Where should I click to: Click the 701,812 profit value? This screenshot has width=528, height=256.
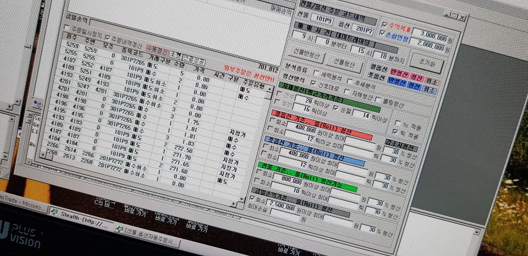(269, 69)
